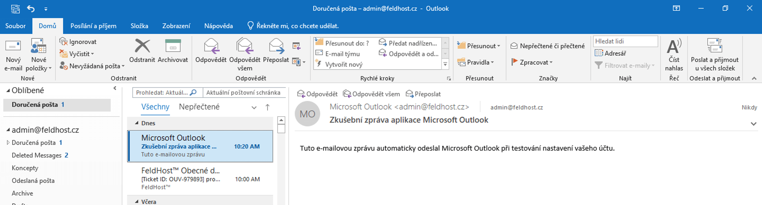Show only Nepřečtené messages
The height and width of the screenshot is (205, 762).
pos(199,107)
